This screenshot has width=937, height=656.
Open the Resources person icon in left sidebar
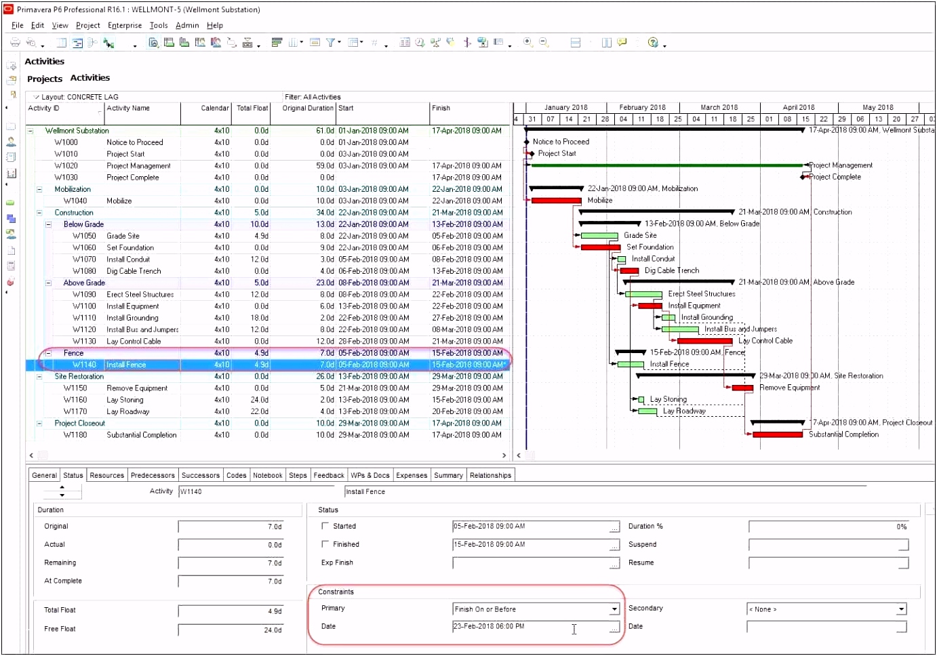tap(11, 142)
